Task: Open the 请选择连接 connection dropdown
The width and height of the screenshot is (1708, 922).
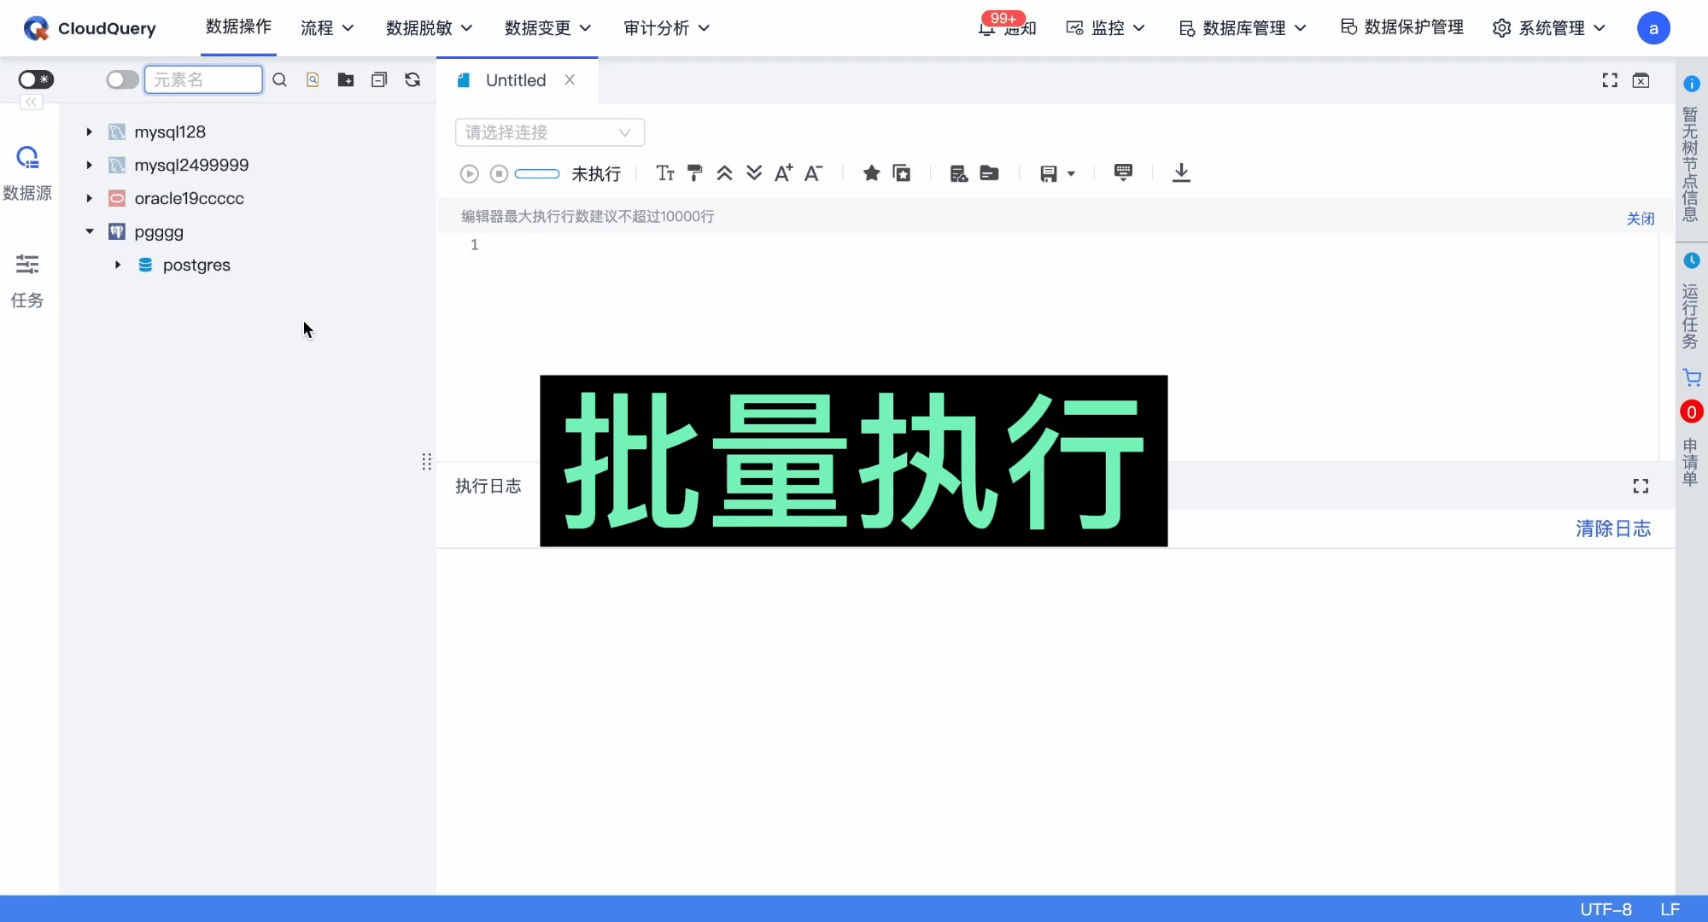Action: (x=549, y=132)
